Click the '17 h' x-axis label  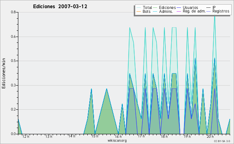[141, 136]
